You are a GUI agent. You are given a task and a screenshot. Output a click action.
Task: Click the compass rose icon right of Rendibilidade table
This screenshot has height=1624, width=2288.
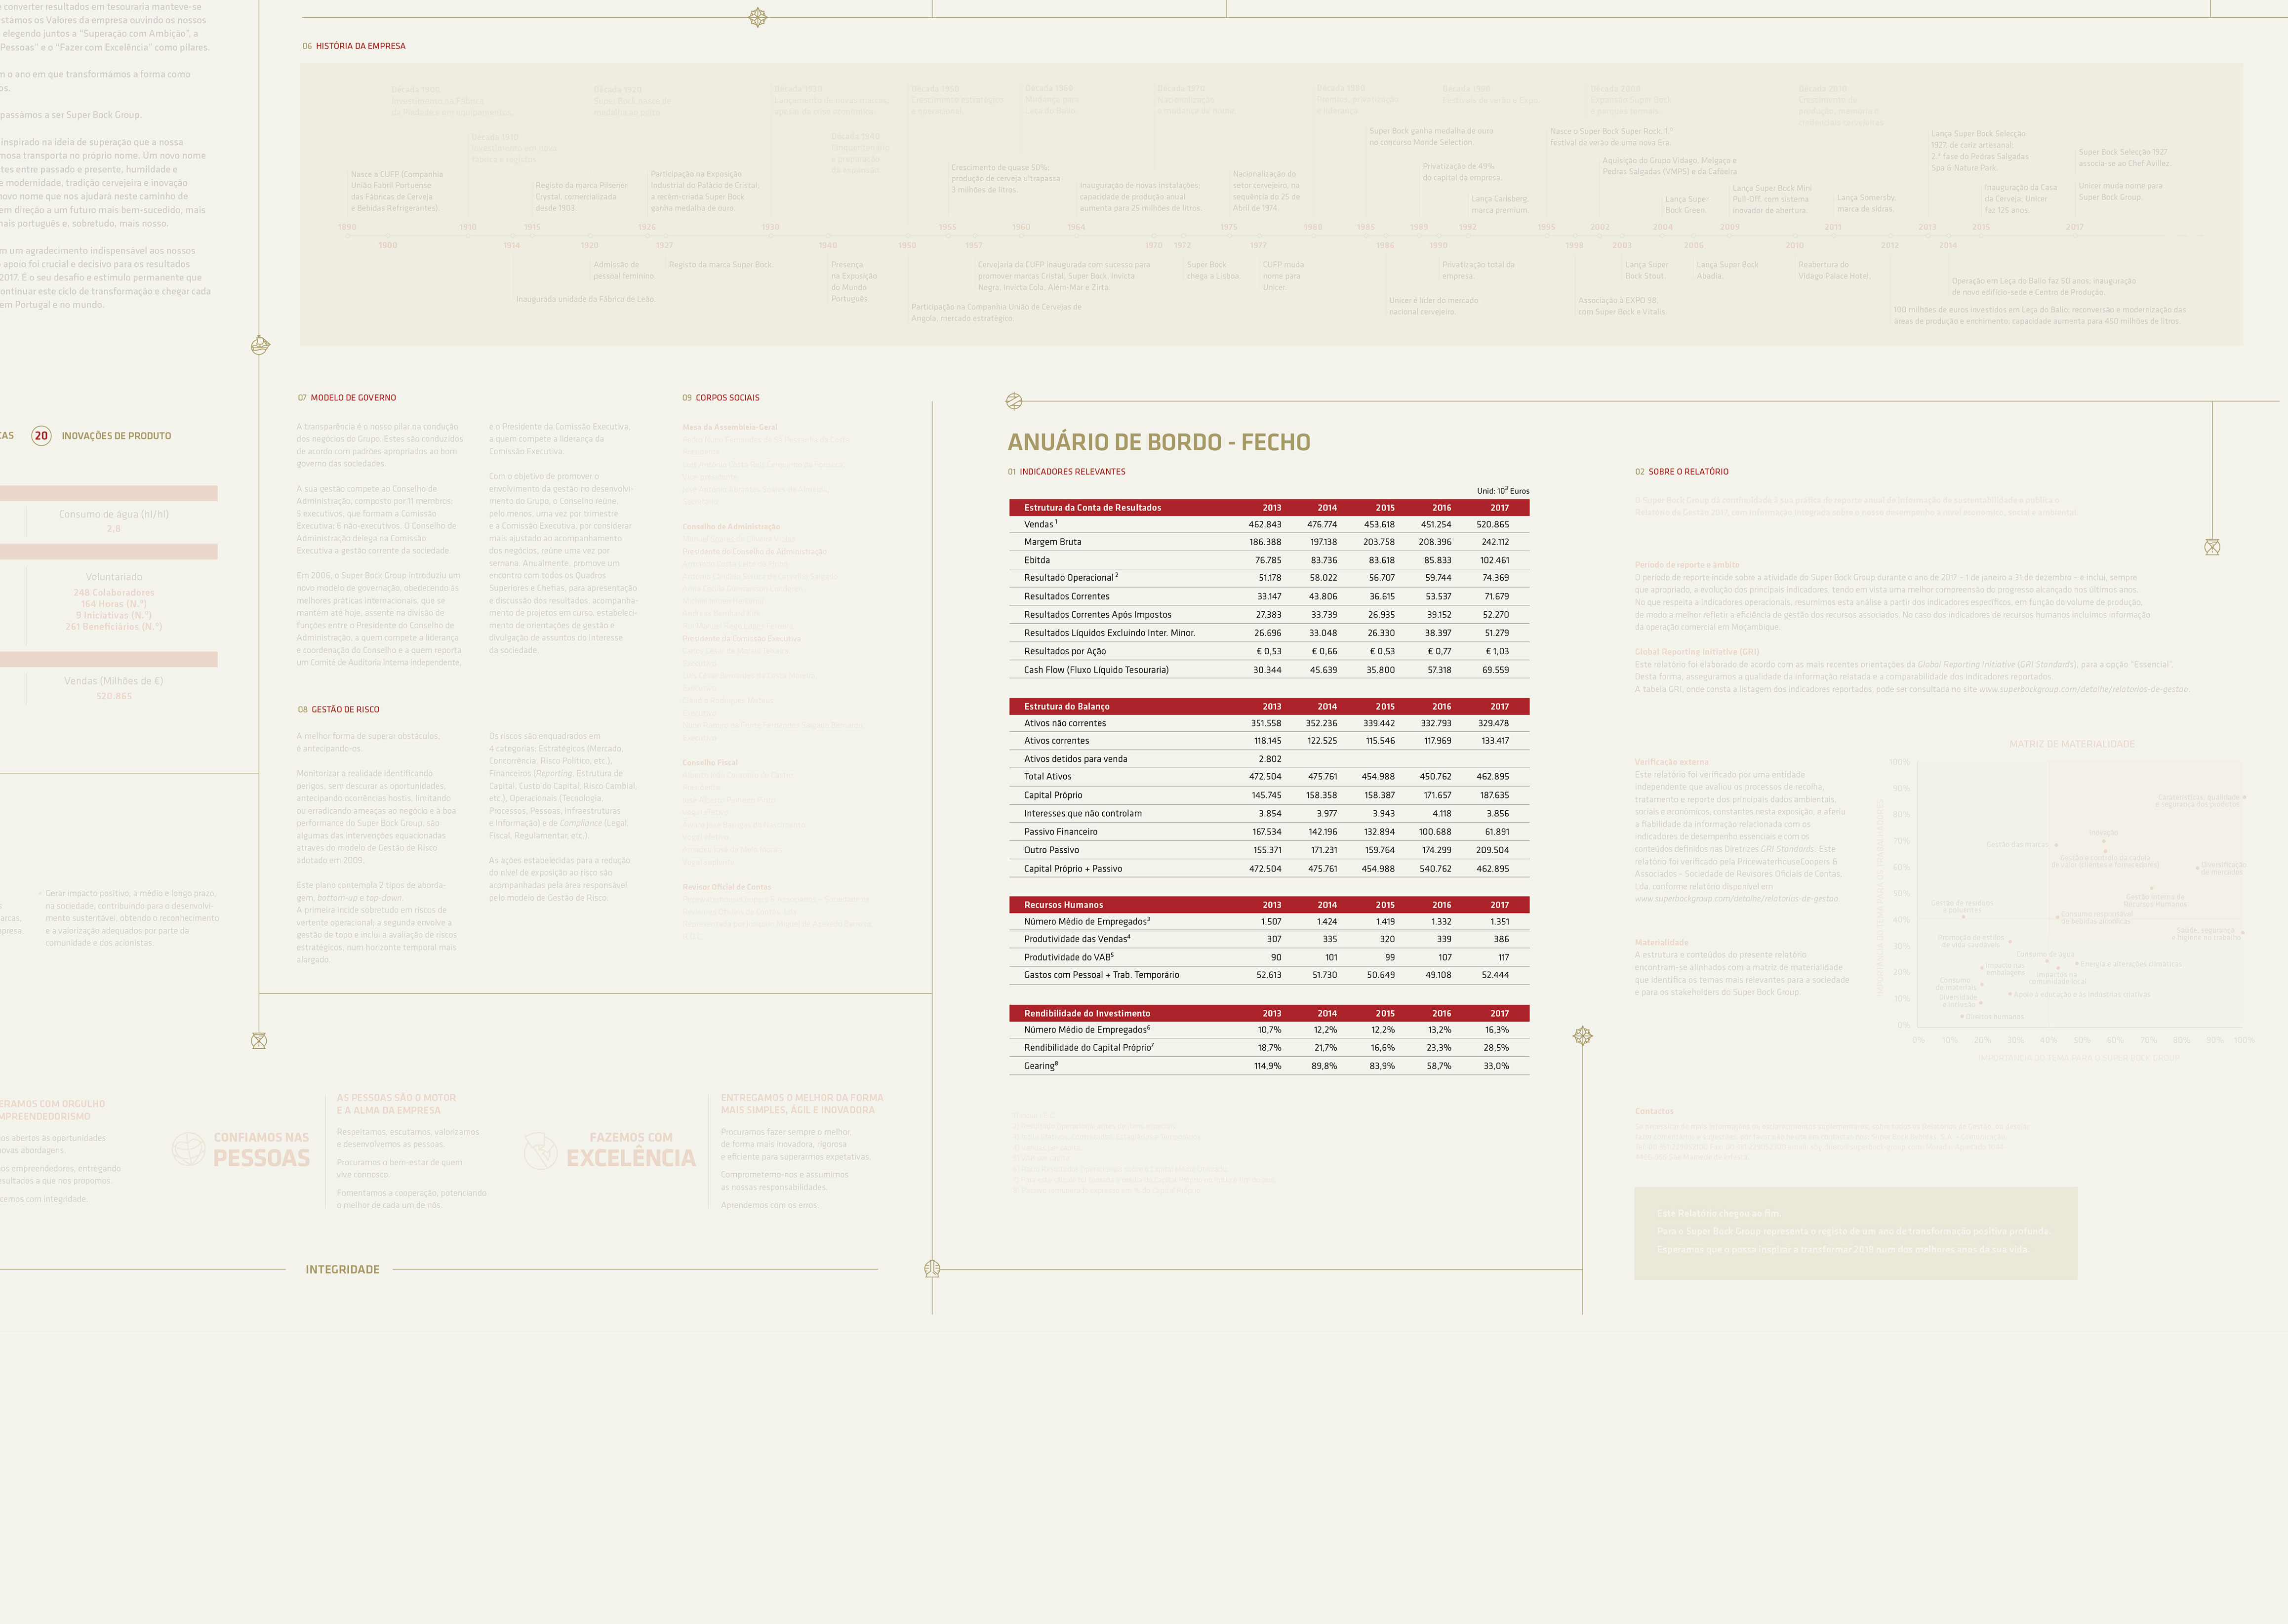point(1582,1036)
